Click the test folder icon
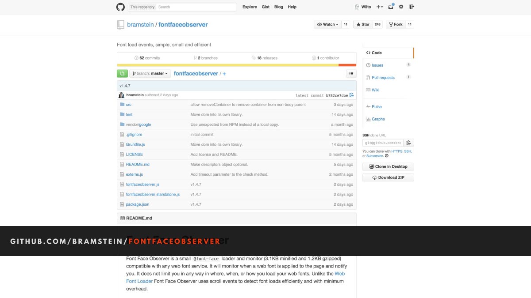531x298 pixels. tap(122, 114)
